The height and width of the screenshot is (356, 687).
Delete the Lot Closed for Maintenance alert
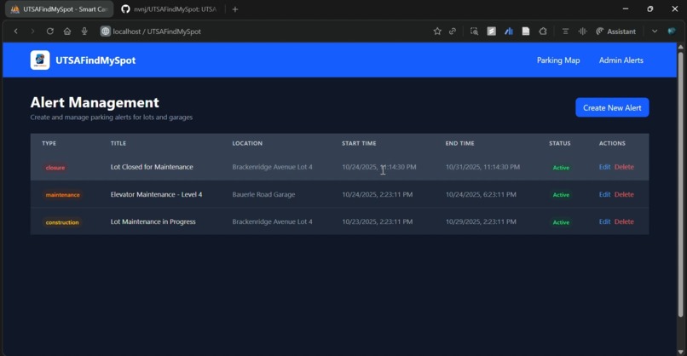pos(624,167)
